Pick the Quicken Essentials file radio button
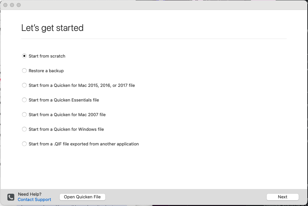Image resolution: width=308 pixels, height=206 pixels. tap(24, 100)
